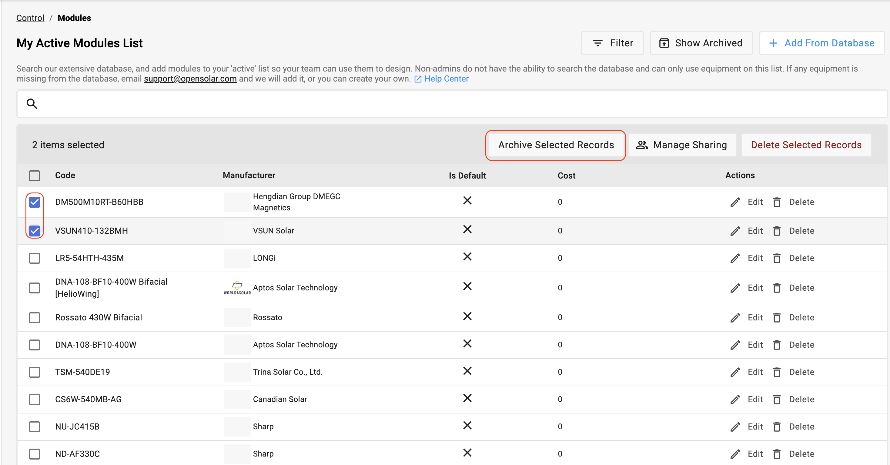Click the Add From Database button
The width and height of the screenshot is (890, 465).
(821, 43)
